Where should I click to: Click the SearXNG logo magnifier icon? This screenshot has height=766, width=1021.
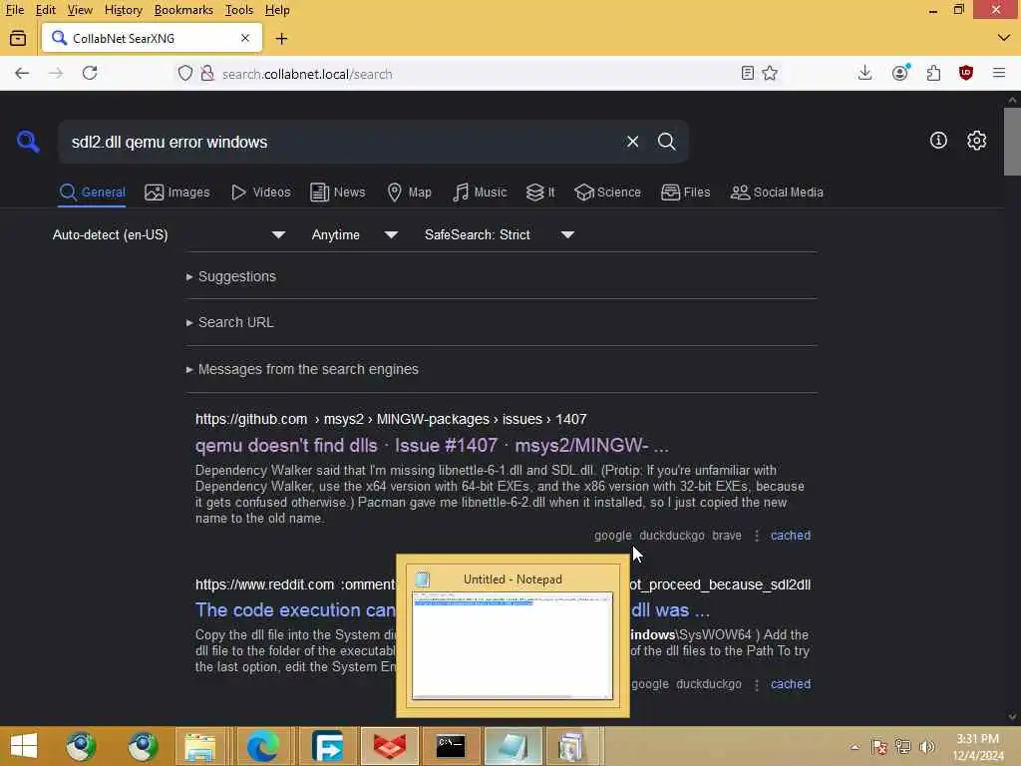(x=28, y=141)
